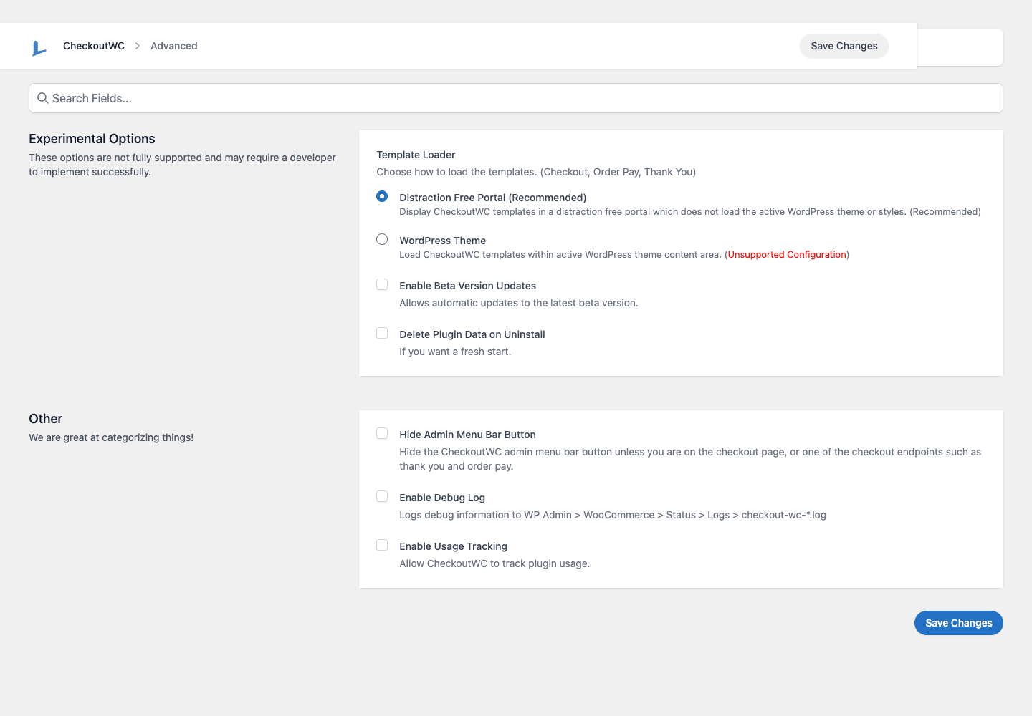Enable Beta Version Updates checkbox
This screenshot has width=1032, height=716.
click(x=382, y=284)
